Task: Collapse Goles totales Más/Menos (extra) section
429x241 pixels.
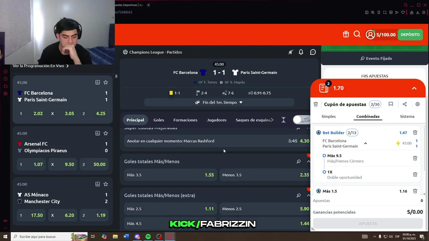Action: tap(309, 195)
